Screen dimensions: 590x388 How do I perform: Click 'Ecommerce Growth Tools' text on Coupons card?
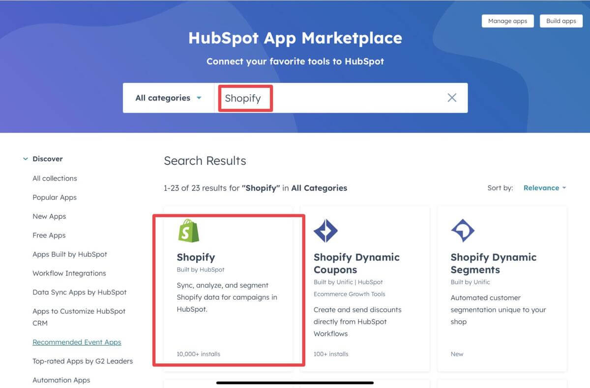pos(350,294)
